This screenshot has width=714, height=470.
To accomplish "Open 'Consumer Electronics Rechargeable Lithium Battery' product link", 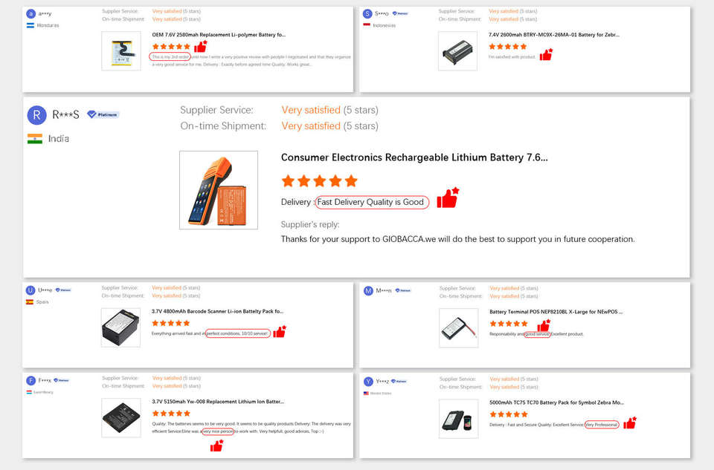I will pyautogui.click(x=414, y=157).
